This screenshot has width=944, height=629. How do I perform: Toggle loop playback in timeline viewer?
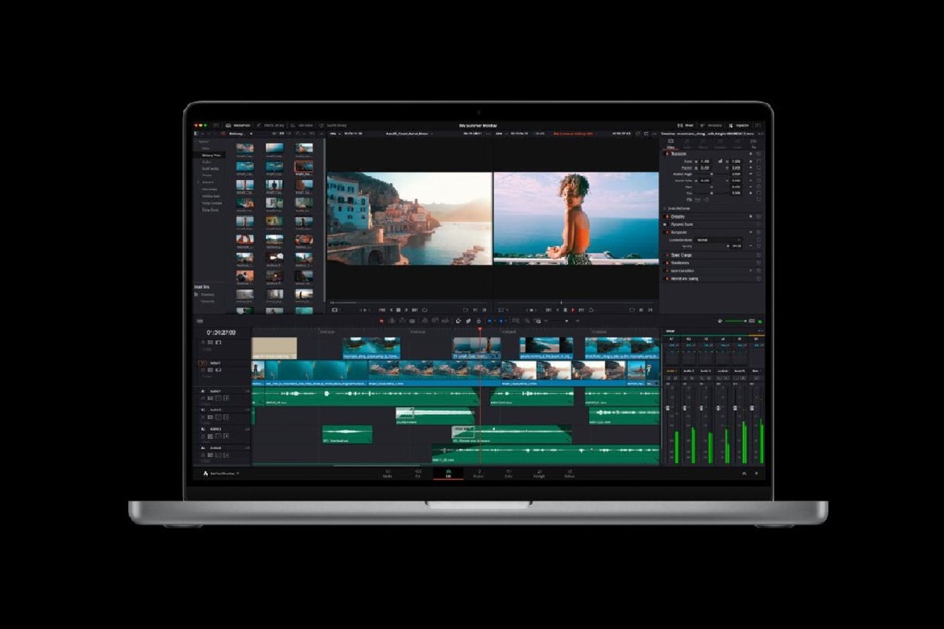click(x=591, y=310)
